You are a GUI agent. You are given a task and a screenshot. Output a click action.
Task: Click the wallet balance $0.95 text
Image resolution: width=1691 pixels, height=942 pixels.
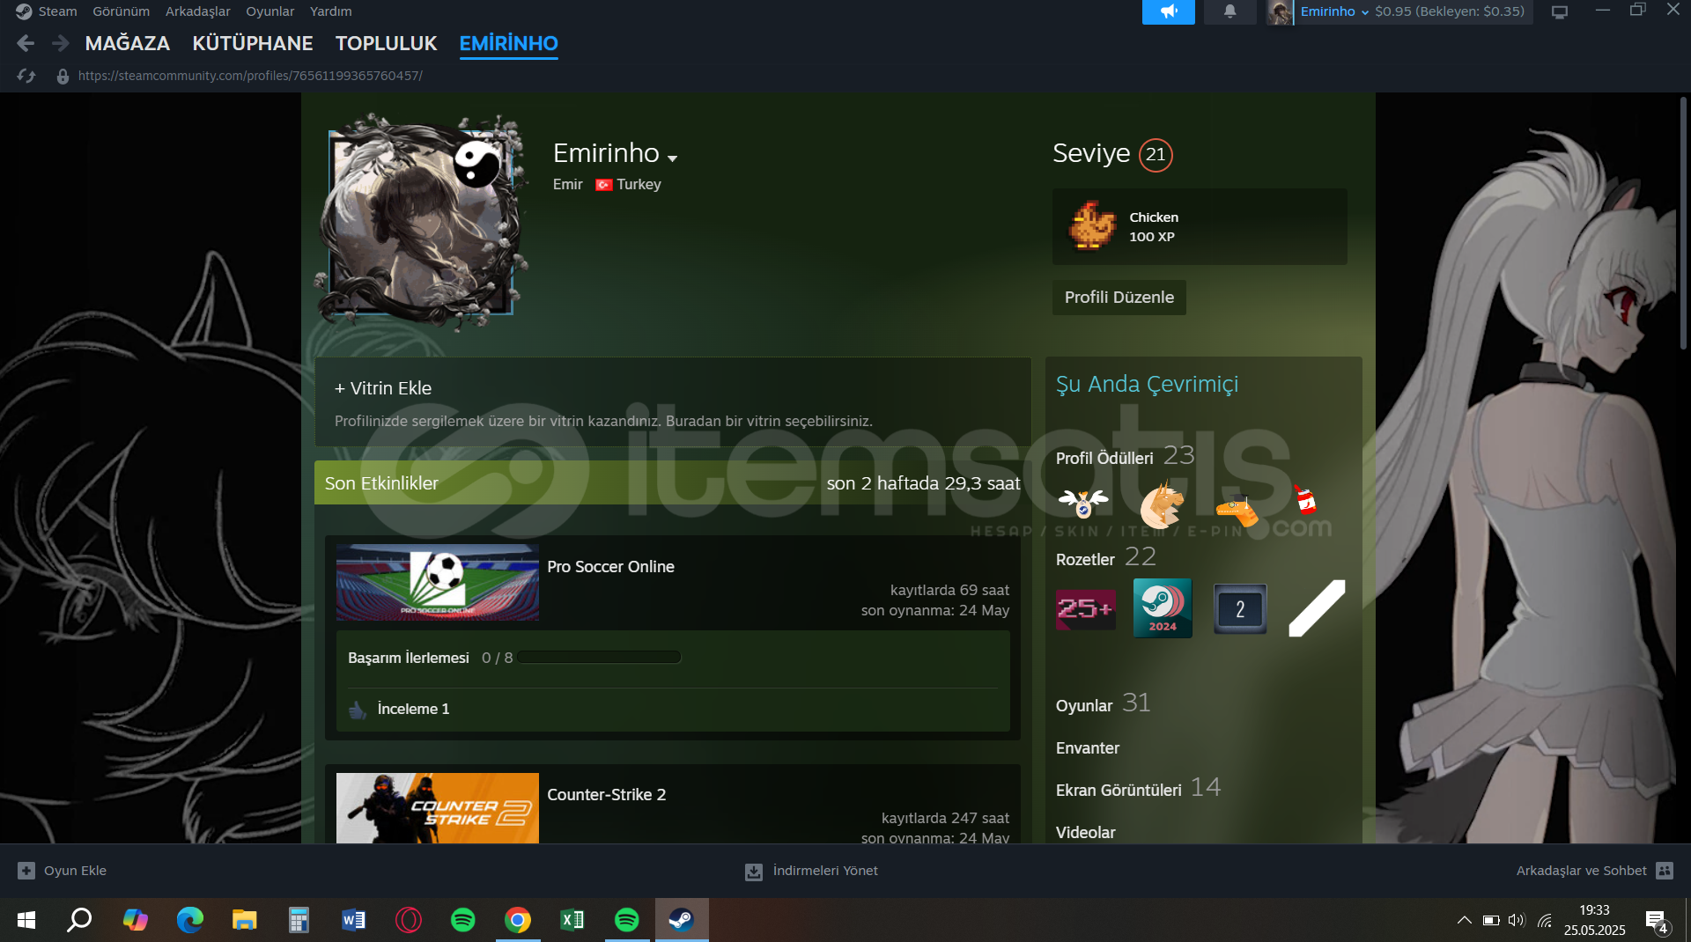point(1449,11)
